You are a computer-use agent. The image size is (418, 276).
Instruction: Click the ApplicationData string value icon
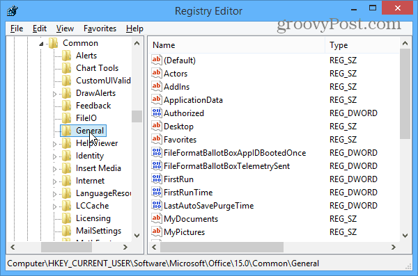click(x=157, y=99)
